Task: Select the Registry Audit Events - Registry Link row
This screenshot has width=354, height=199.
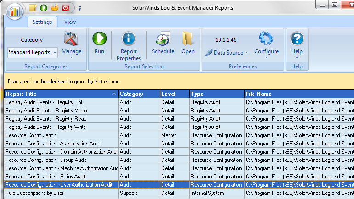Action: pos(179,102)
